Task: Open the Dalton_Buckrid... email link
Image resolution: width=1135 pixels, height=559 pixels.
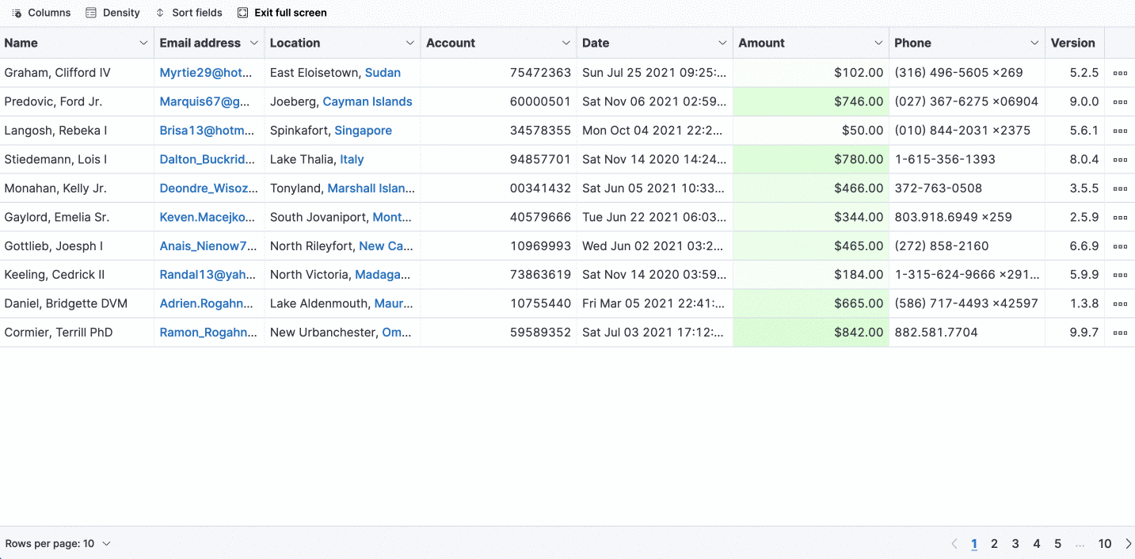Action: (x=208, y=159)
